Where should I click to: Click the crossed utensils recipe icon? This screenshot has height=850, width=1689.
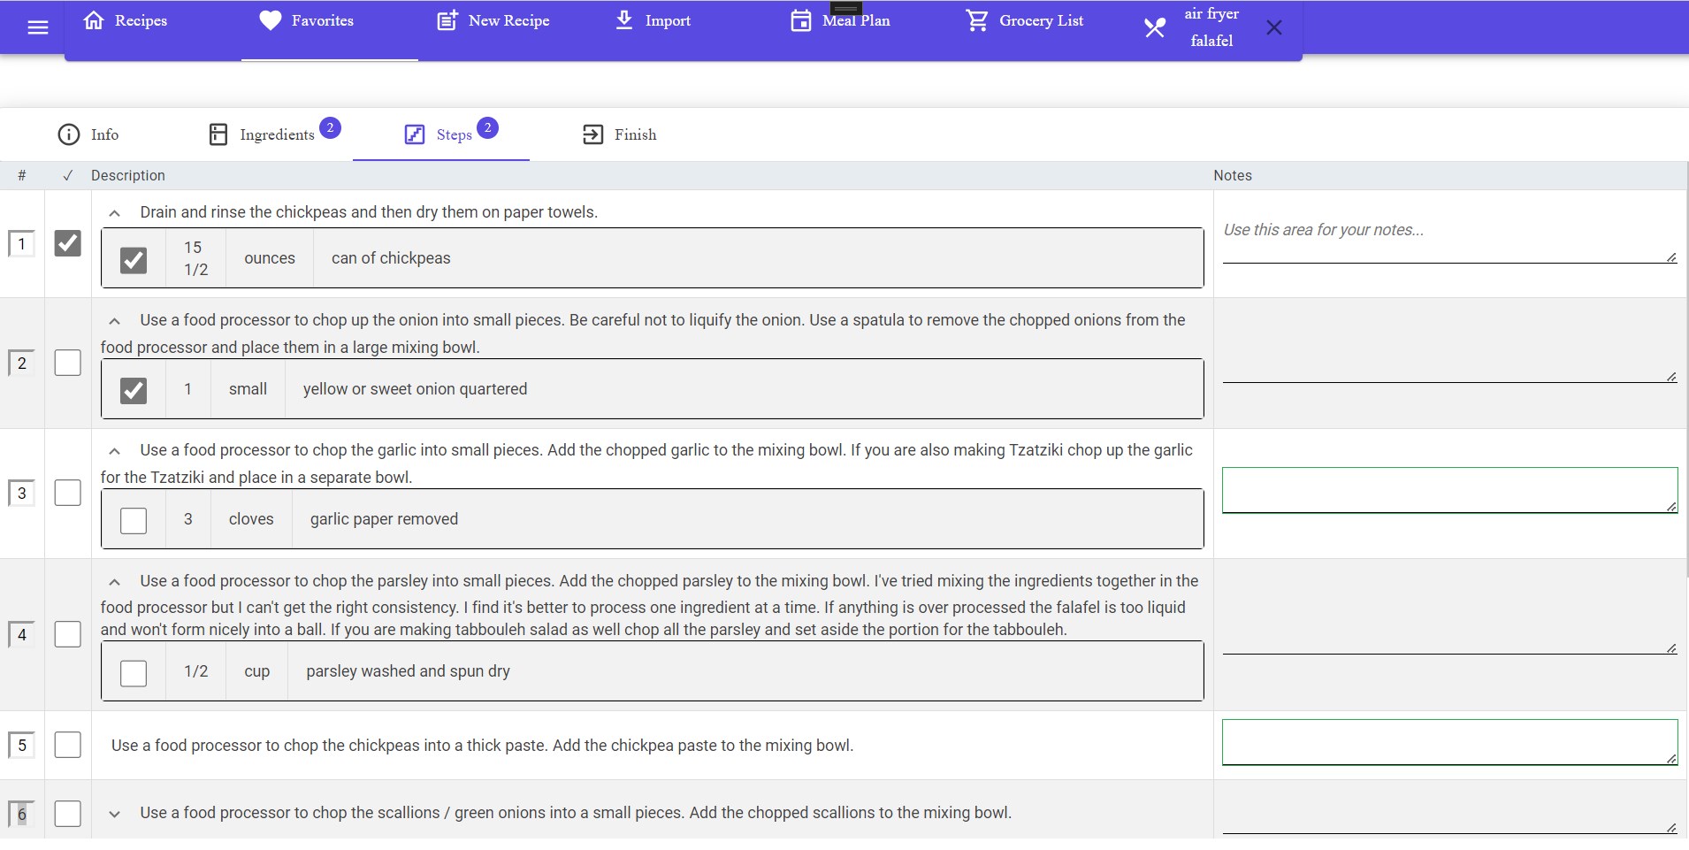click(x=1155, y=27)
